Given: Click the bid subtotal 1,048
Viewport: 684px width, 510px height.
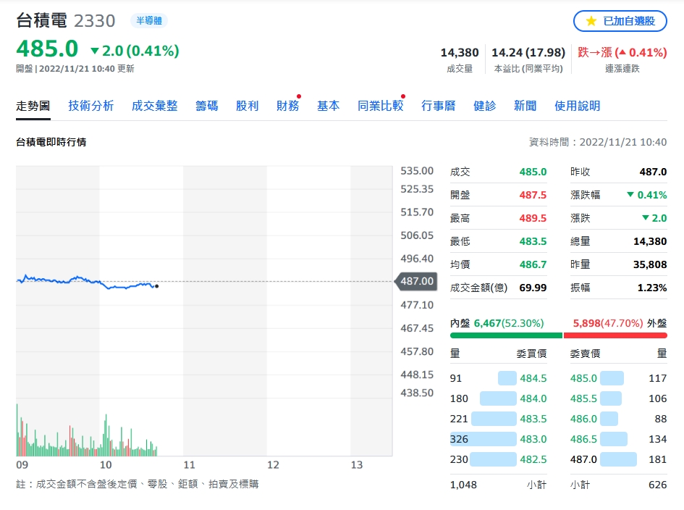Looking at the screenshot, I should coord(463,485).
